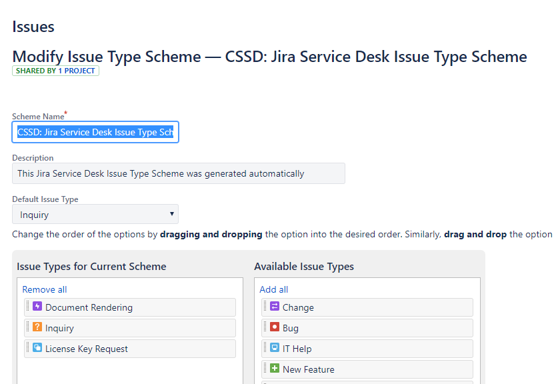Click the Scheme Name label
554x384 pixels.
[x=38, y=117]
